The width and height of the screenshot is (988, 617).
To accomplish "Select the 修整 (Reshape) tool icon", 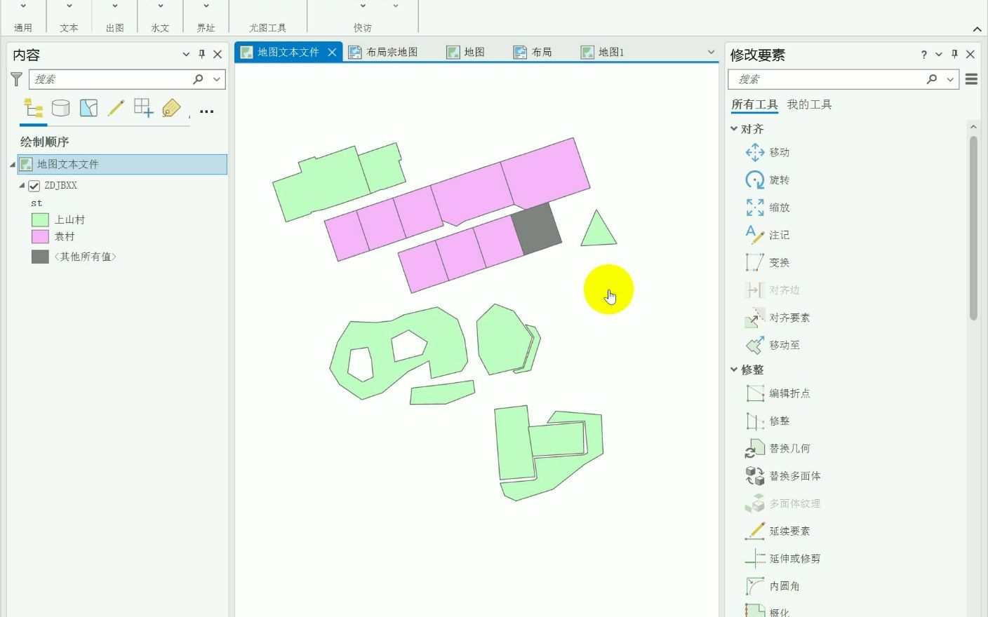I will pos(755,421).
